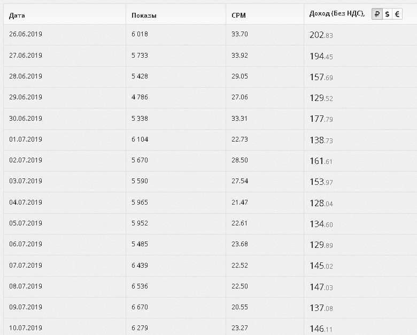
Task: Click income value 177.79
Action: (x=321, y=119)
